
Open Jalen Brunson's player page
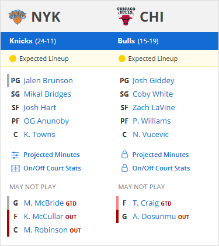(48, 80)
